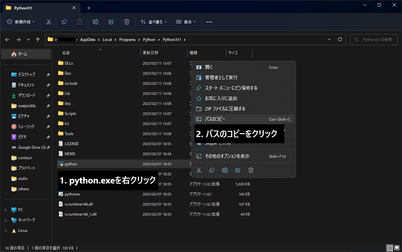This screenshot has height=252, width=402.
Task: Open the 表示 view dropdown
Action: coord(186,21)
